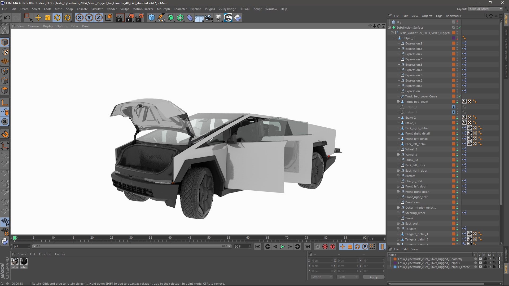Screen dimensions: 509x286
Task: Open the spline Pen tool
Action: pos(161,18)
